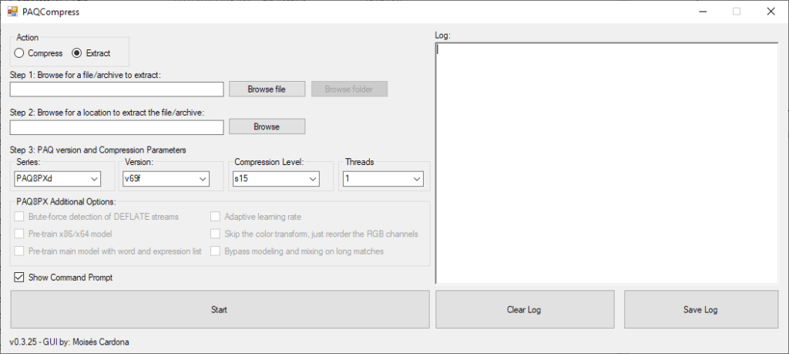Open the Series dropdown showing PAQ8PXd

[57, 179]
